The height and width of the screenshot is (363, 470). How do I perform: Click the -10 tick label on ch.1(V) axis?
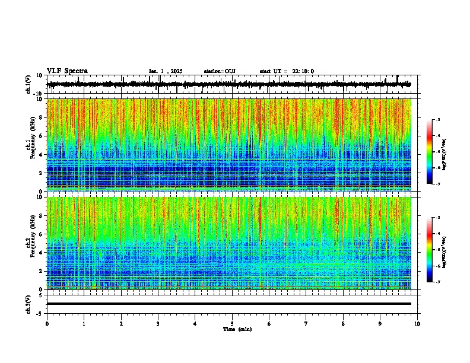tap(38, 94)
